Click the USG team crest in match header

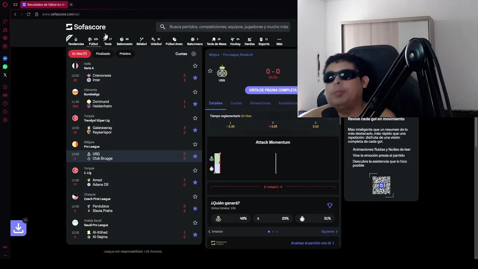tap(222, 71)
